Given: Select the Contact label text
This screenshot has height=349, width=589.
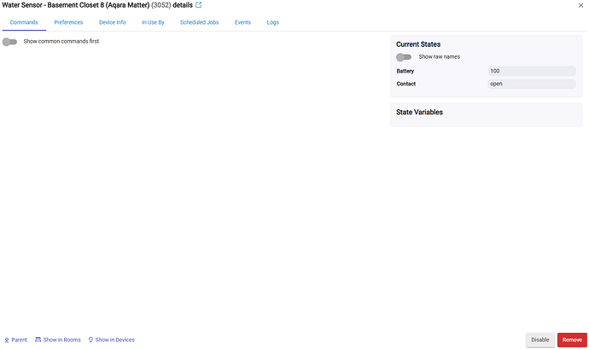Looking at the screenshot, I should point(406,84).
